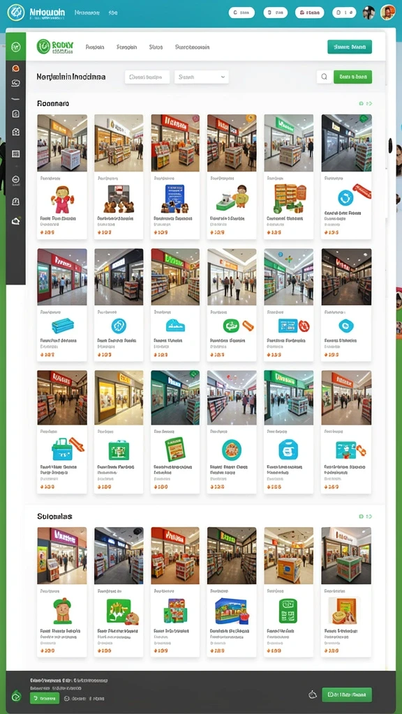Click the orange circle icon in dark sidebar
This screenshot has width=402, height=714.
(16, 68)
